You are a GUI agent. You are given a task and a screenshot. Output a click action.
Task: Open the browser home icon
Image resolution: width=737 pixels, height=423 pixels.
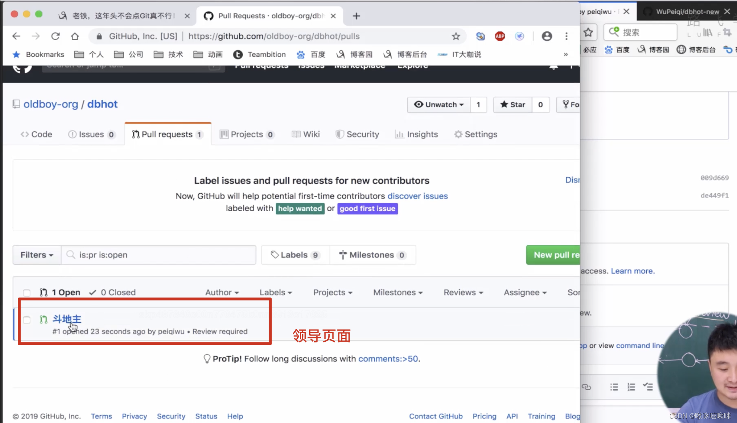(75, 36)
